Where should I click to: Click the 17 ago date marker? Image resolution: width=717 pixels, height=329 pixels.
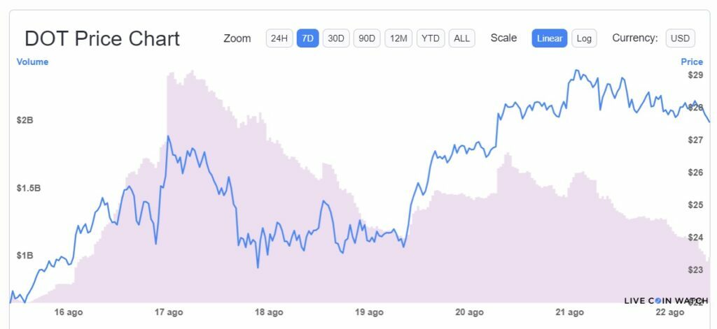pos(169,312)
